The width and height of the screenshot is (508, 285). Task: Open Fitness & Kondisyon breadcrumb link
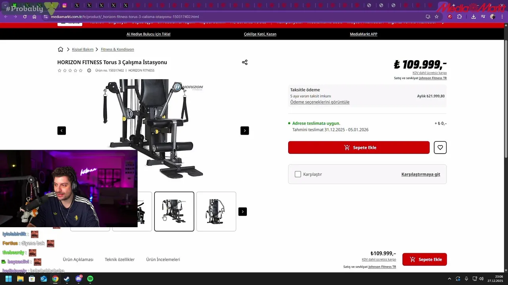pos(117,49)
